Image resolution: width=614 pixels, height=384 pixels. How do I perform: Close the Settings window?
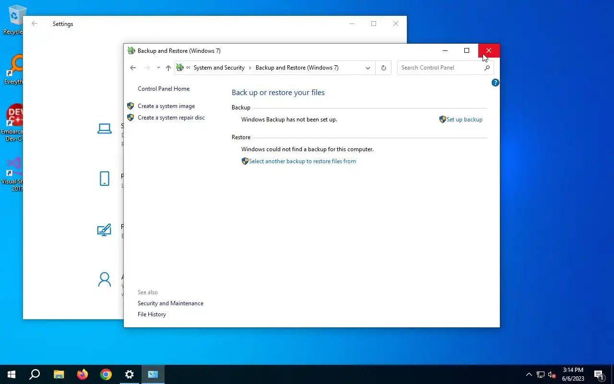click(396, 24)
